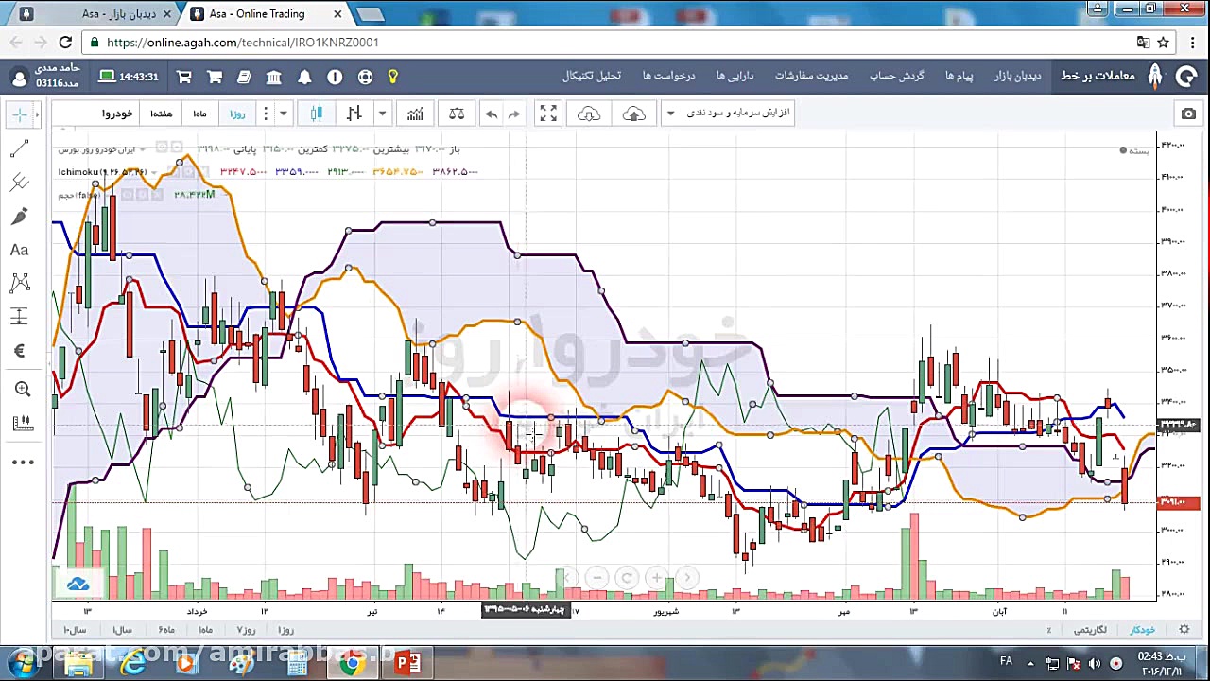Open the پیام ها menu
Screen dimensions: 1210x681
(x=959, y=76)
